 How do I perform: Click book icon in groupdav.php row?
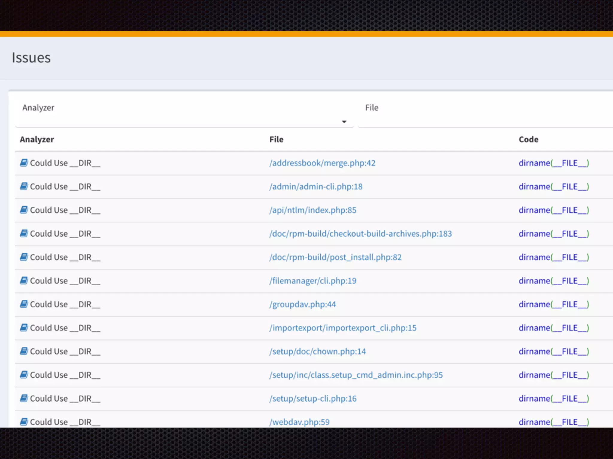pos(24,304)
